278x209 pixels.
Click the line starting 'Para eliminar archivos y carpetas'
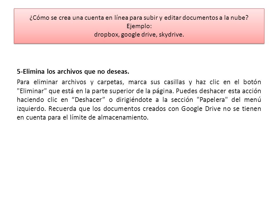pos(139,82)
